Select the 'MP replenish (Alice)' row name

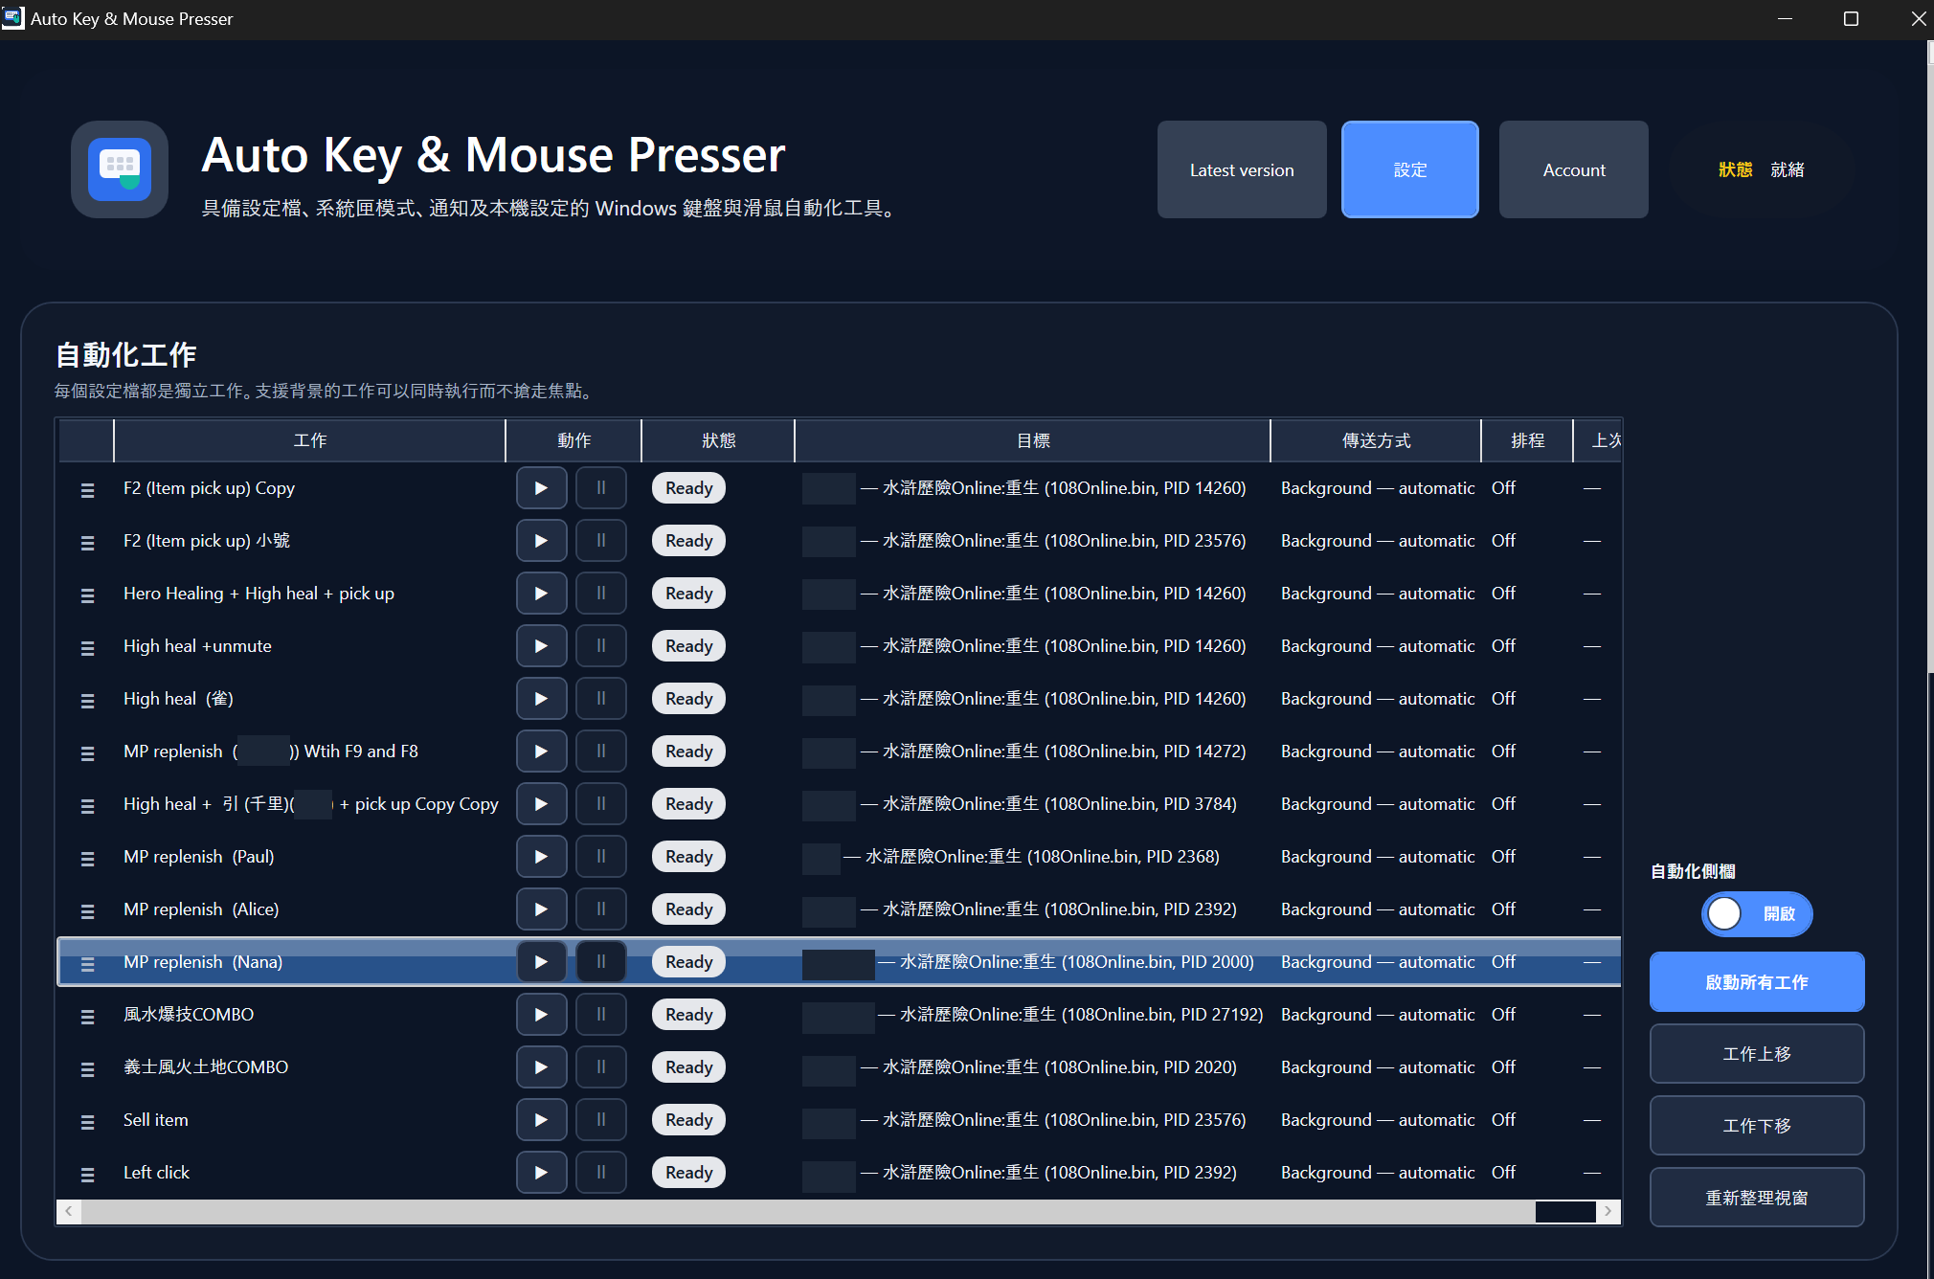tap(201, 909)
